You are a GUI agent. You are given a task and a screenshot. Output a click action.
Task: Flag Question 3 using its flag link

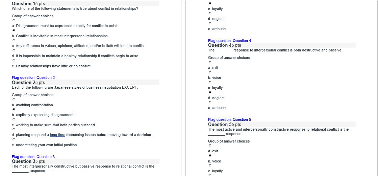pyautogui.click(x=33, y=157)
